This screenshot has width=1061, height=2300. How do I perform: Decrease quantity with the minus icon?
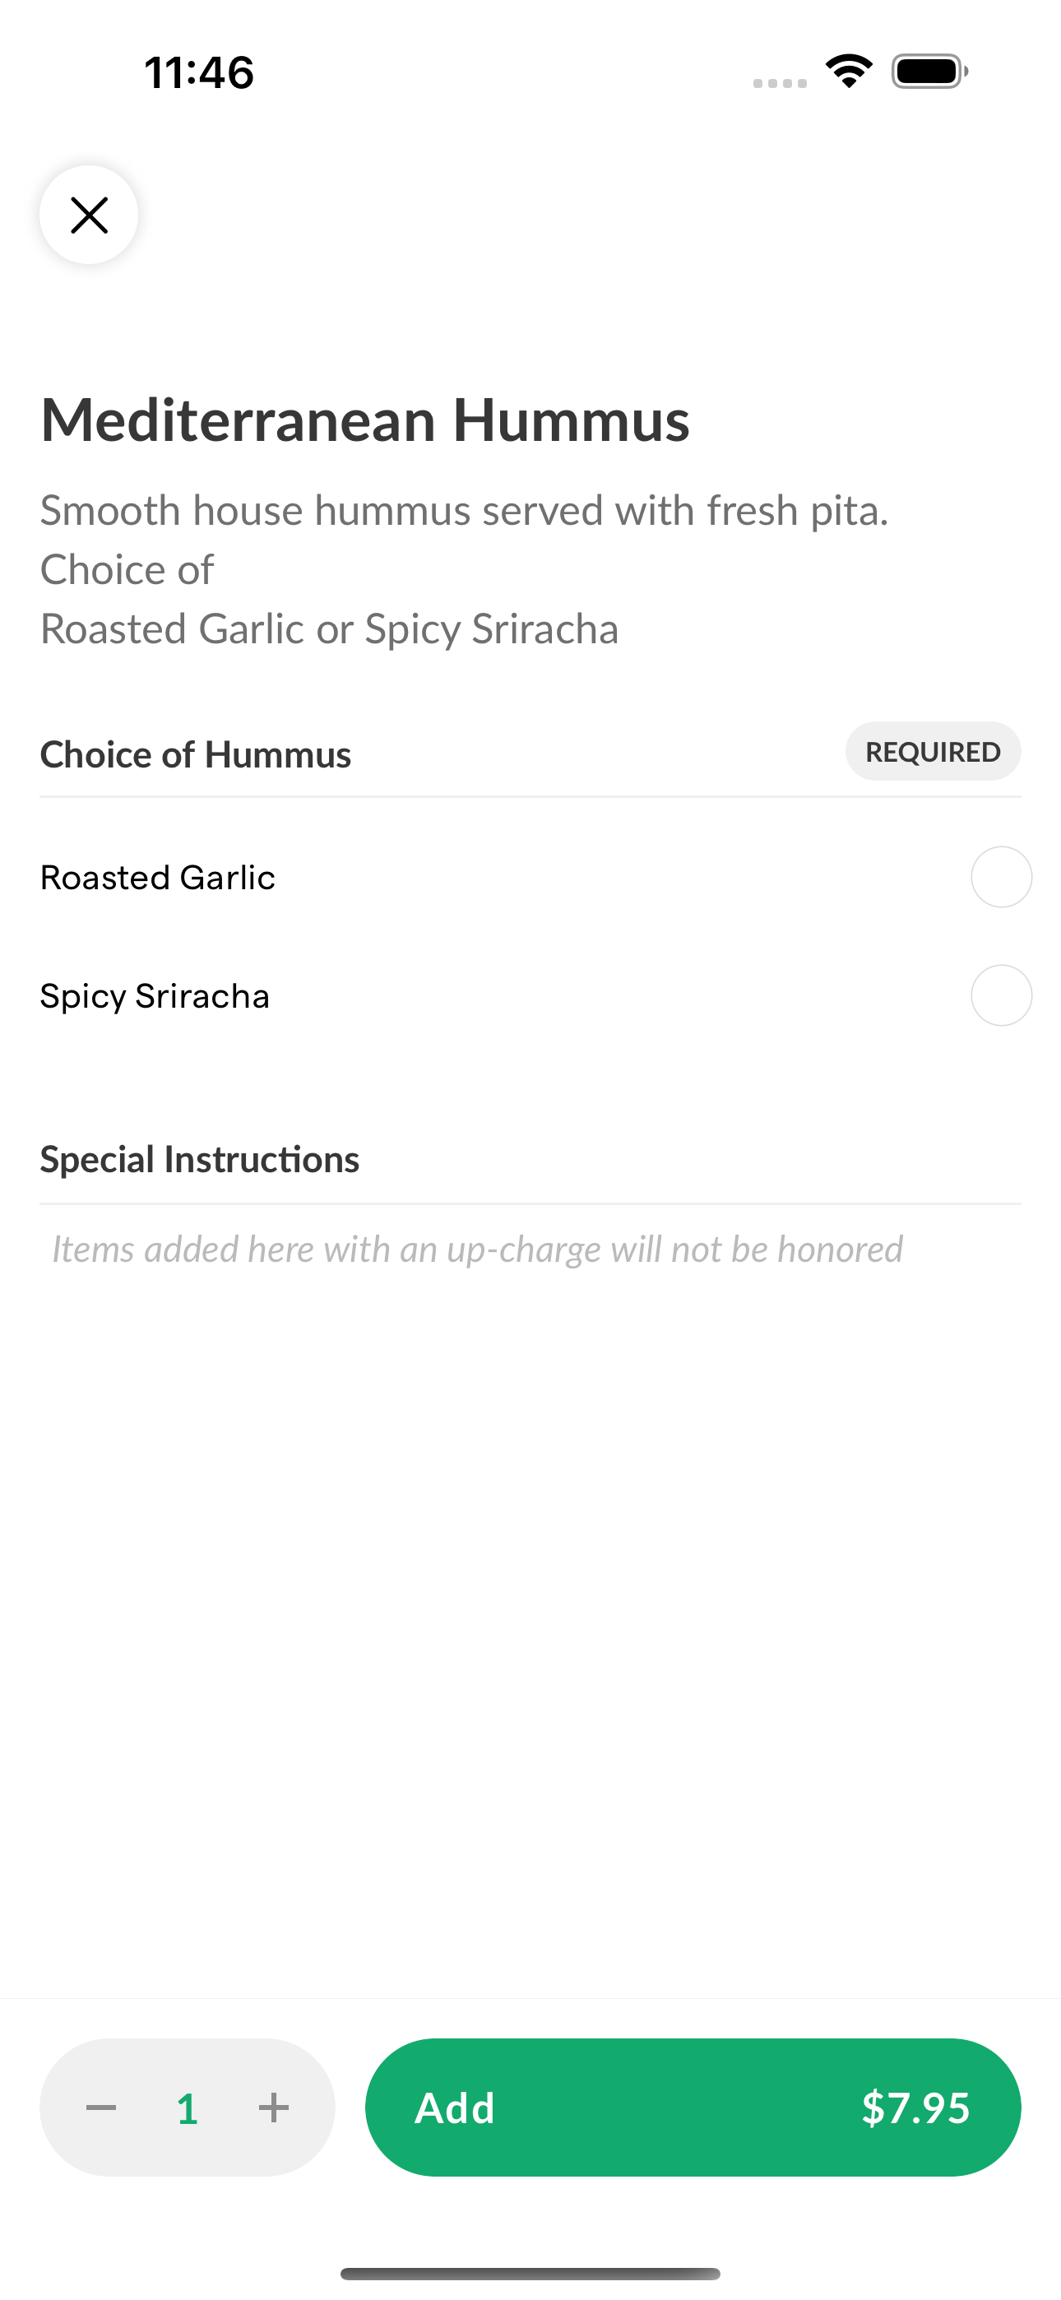click(101, 2108)
